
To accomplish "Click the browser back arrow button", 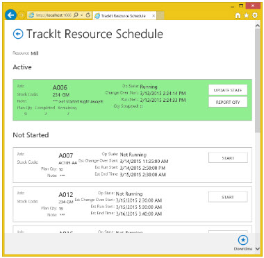I will click(10, 15).
